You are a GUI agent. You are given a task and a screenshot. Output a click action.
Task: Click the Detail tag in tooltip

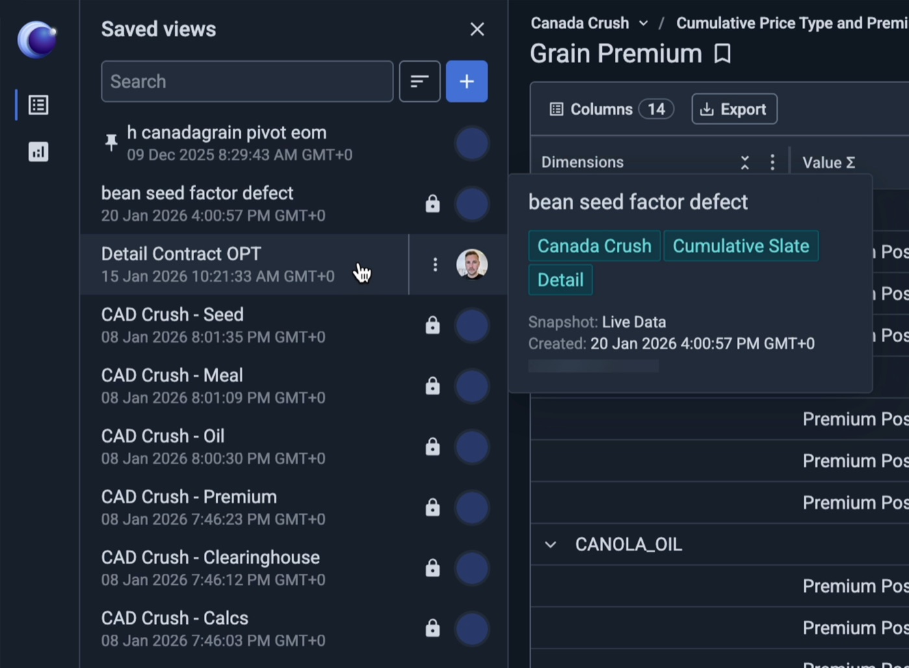[x=560, y=280]
